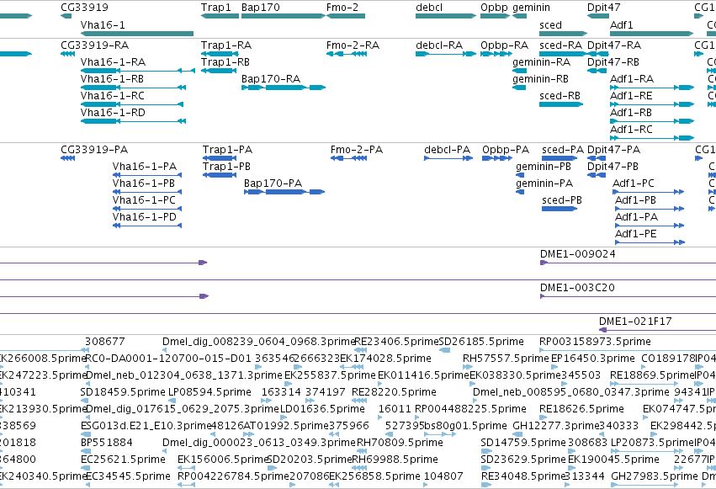Select the Dpit47 gene label

coord(603,8)
